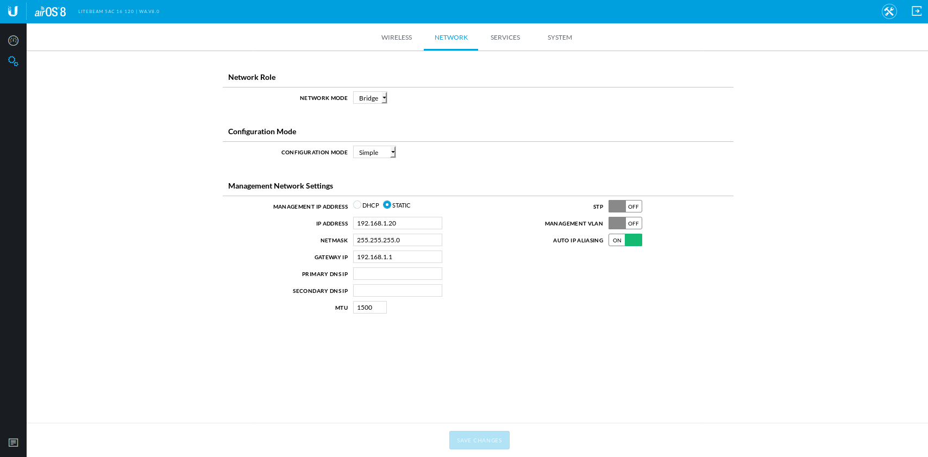
Task: Click the Configuration Mode section heading
Action: click(x=262, y=132)
